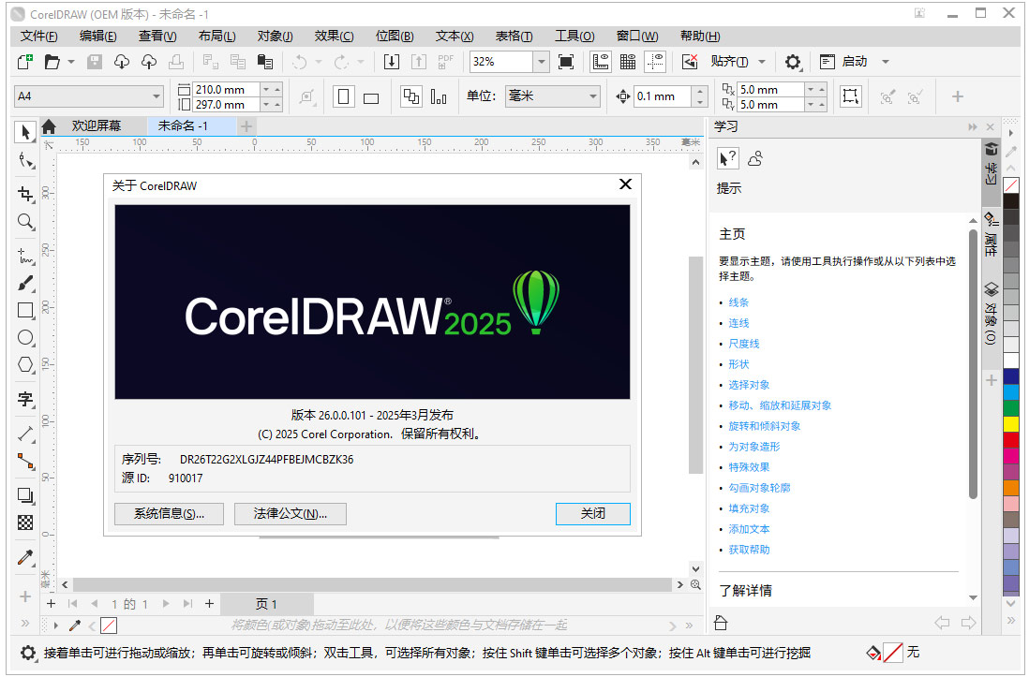Select the Connector tool

coord(25,462)
